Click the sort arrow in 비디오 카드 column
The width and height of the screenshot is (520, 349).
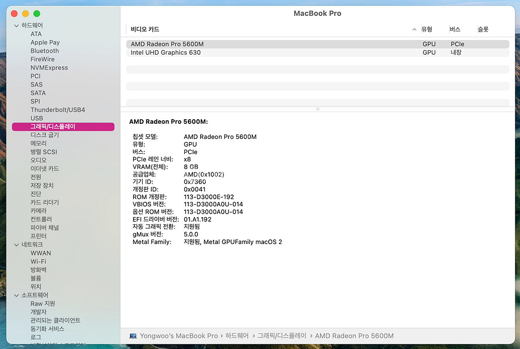click(x=414, y=30)
